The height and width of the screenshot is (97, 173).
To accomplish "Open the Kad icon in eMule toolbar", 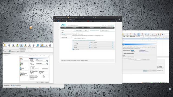I will point(9,45).
